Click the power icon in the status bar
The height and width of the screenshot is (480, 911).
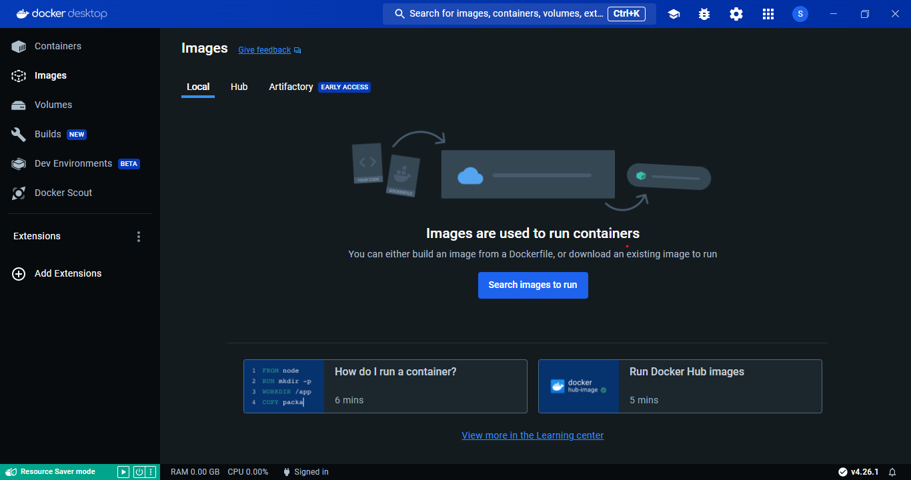[139, 472]
